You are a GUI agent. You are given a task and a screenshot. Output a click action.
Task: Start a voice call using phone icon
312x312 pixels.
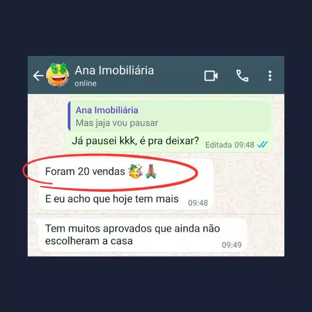(x=242, y=76)
